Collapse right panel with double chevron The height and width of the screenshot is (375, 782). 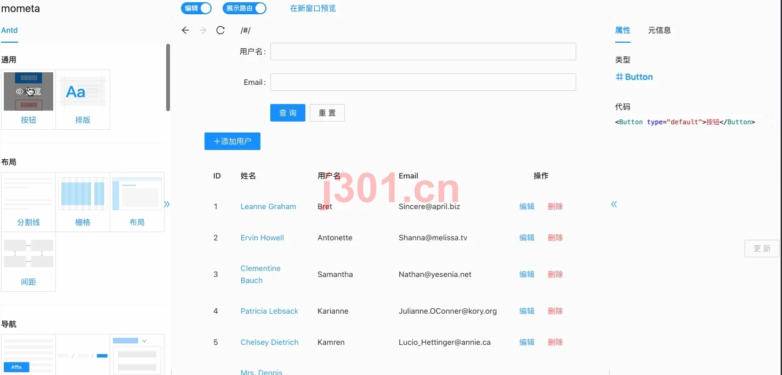click(x=614, y=204)
